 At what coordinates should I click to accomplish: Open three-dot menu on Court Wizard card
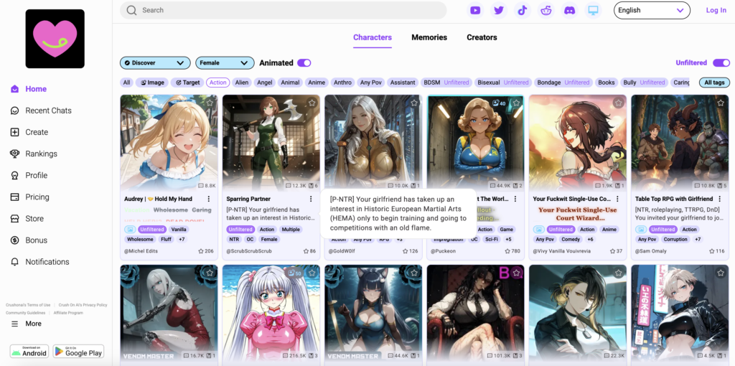coord(617,199)
